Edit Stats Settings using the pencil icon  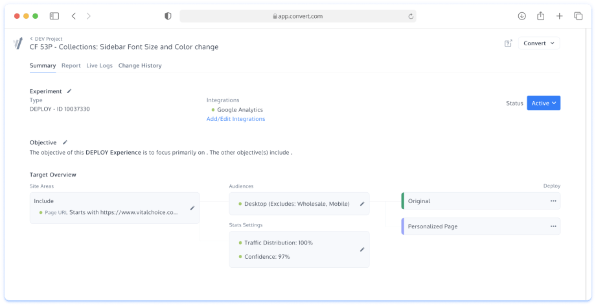click(x=362, y=249)
